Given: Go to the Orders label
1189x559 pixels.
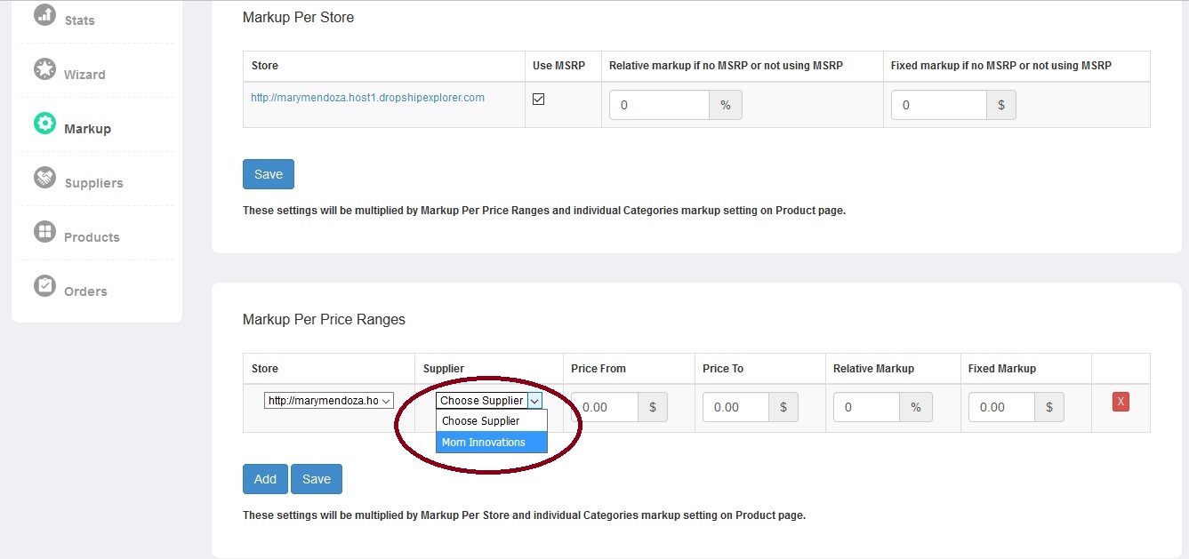Looking at the screenshot, I should (85, 291).
